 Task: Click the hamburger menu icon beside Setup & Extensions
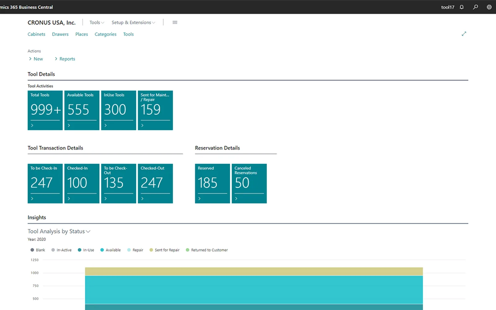click(x=175, y=22)
